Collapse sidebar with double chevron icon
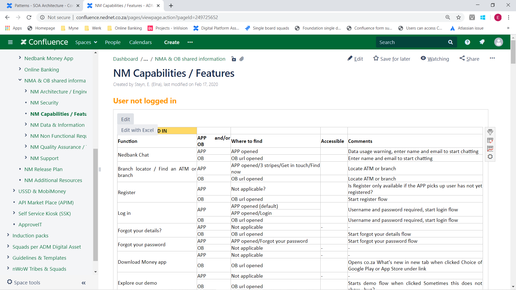The image size is (516, 290). [84, 283]
